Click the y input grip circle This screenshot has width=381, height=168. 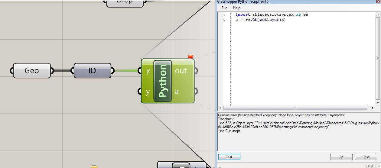pos(139,91)
